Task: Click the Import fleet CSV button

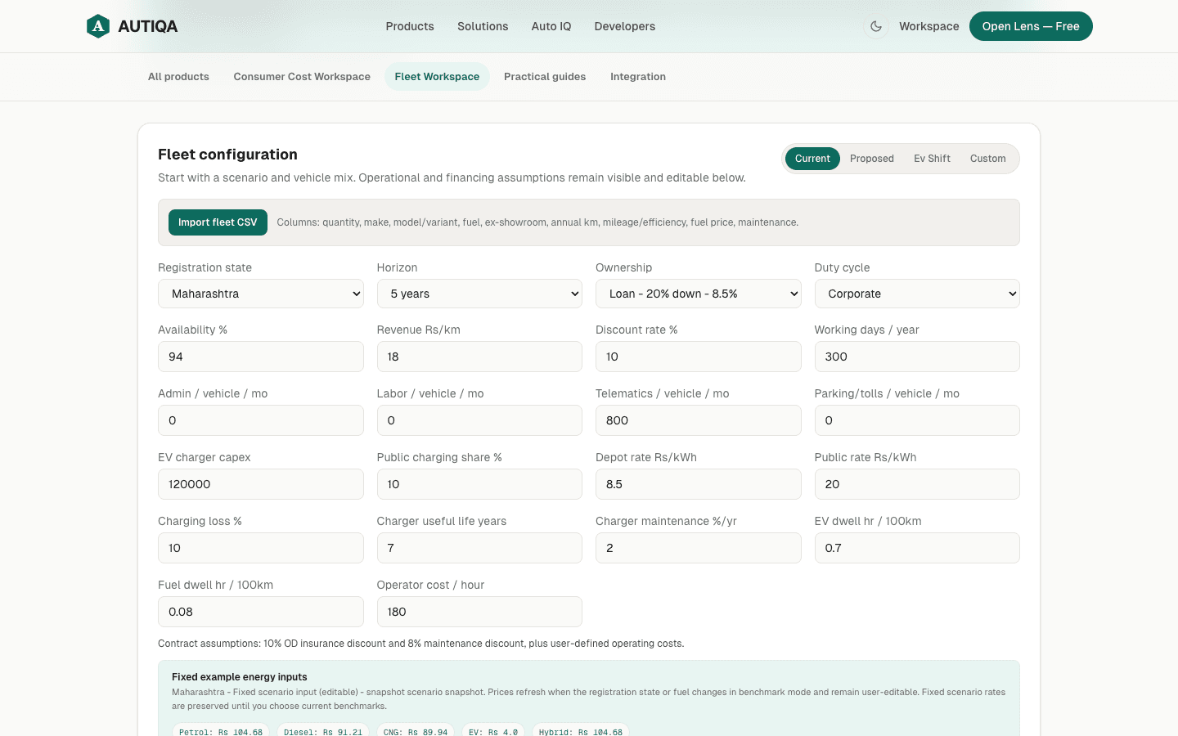Action: click(x=218, y=222)
